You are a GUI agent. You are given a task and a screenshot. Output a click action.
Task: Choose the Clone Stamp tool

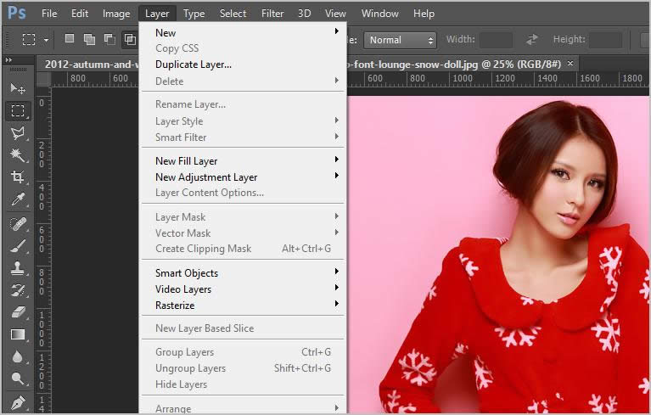[17, 268]
